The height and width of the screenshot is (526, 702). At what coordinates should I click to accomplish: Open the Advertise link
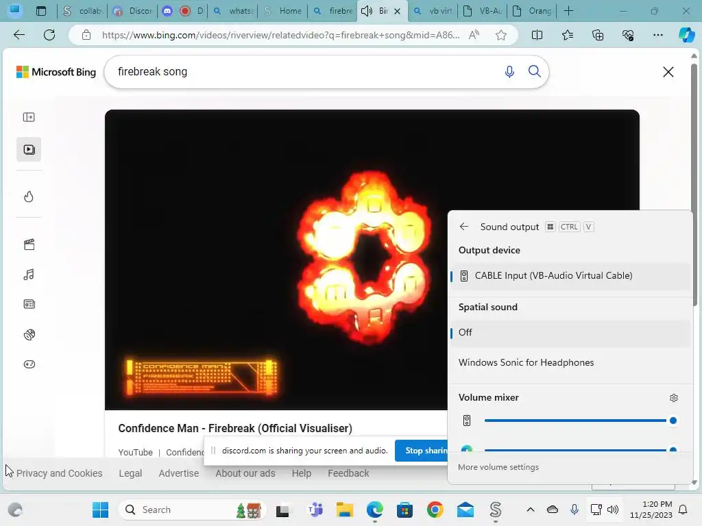pos(179,473)
